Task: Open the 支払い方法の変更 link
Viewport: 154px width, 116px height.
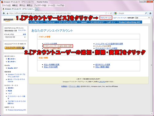Action: coord(51,67)
